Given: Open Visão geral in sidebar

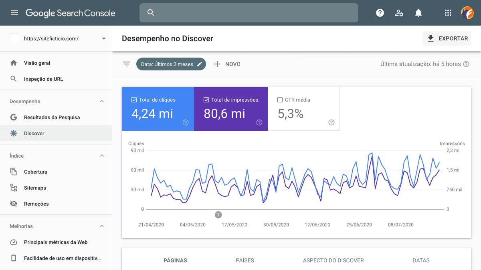Looking at the screenshot, I should 56,63.
